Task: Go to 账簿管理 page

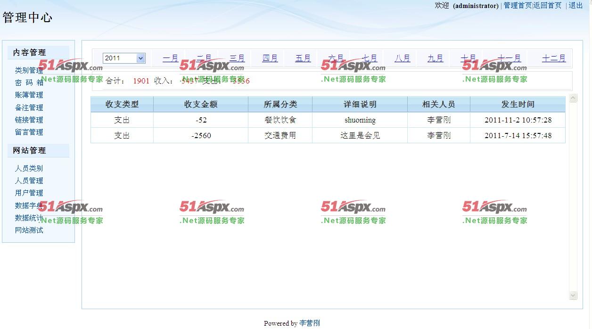Action: 29,95
